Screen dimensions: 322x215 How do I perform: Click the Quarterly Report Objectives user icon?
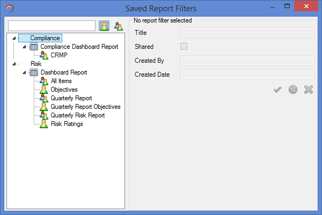44,107
